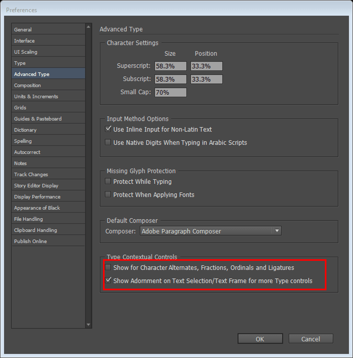The image size is (353, 358).
Task: Open the General preferences category
Action: (x=48, y=29)
